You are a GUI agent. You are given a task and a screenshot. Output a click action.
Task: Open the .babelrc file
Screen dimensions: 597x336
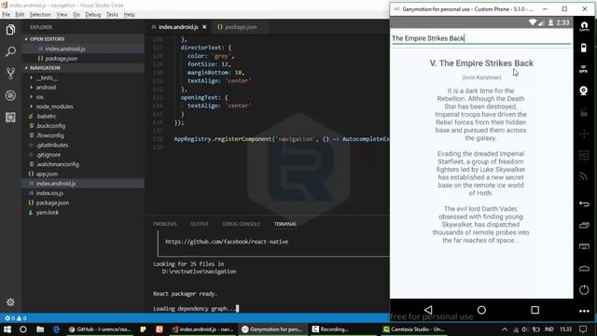point(46,116)
